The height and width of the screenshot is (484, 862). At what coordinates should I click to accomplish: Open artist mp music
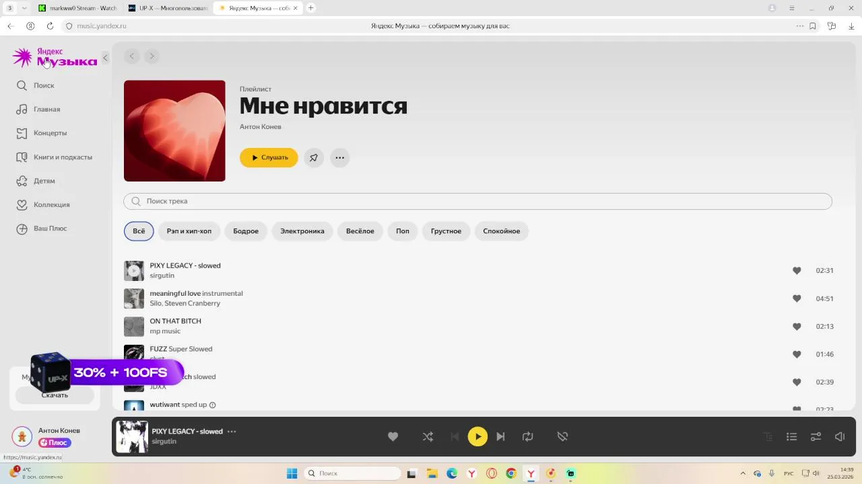tap(165, 331)
